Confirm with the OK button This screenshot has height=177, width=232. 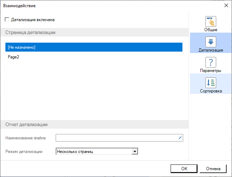184,169
